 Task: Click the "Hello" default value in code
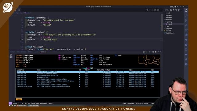point(47,25)
